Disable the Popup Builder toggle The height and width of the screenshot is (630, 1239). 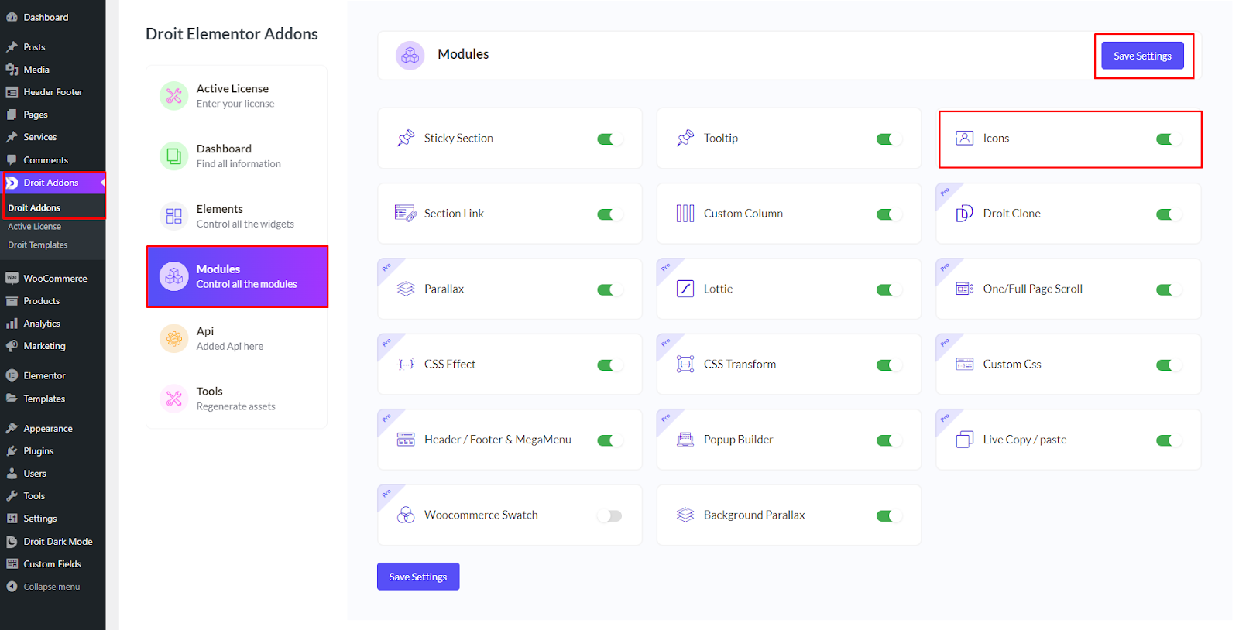pos(889,440)
